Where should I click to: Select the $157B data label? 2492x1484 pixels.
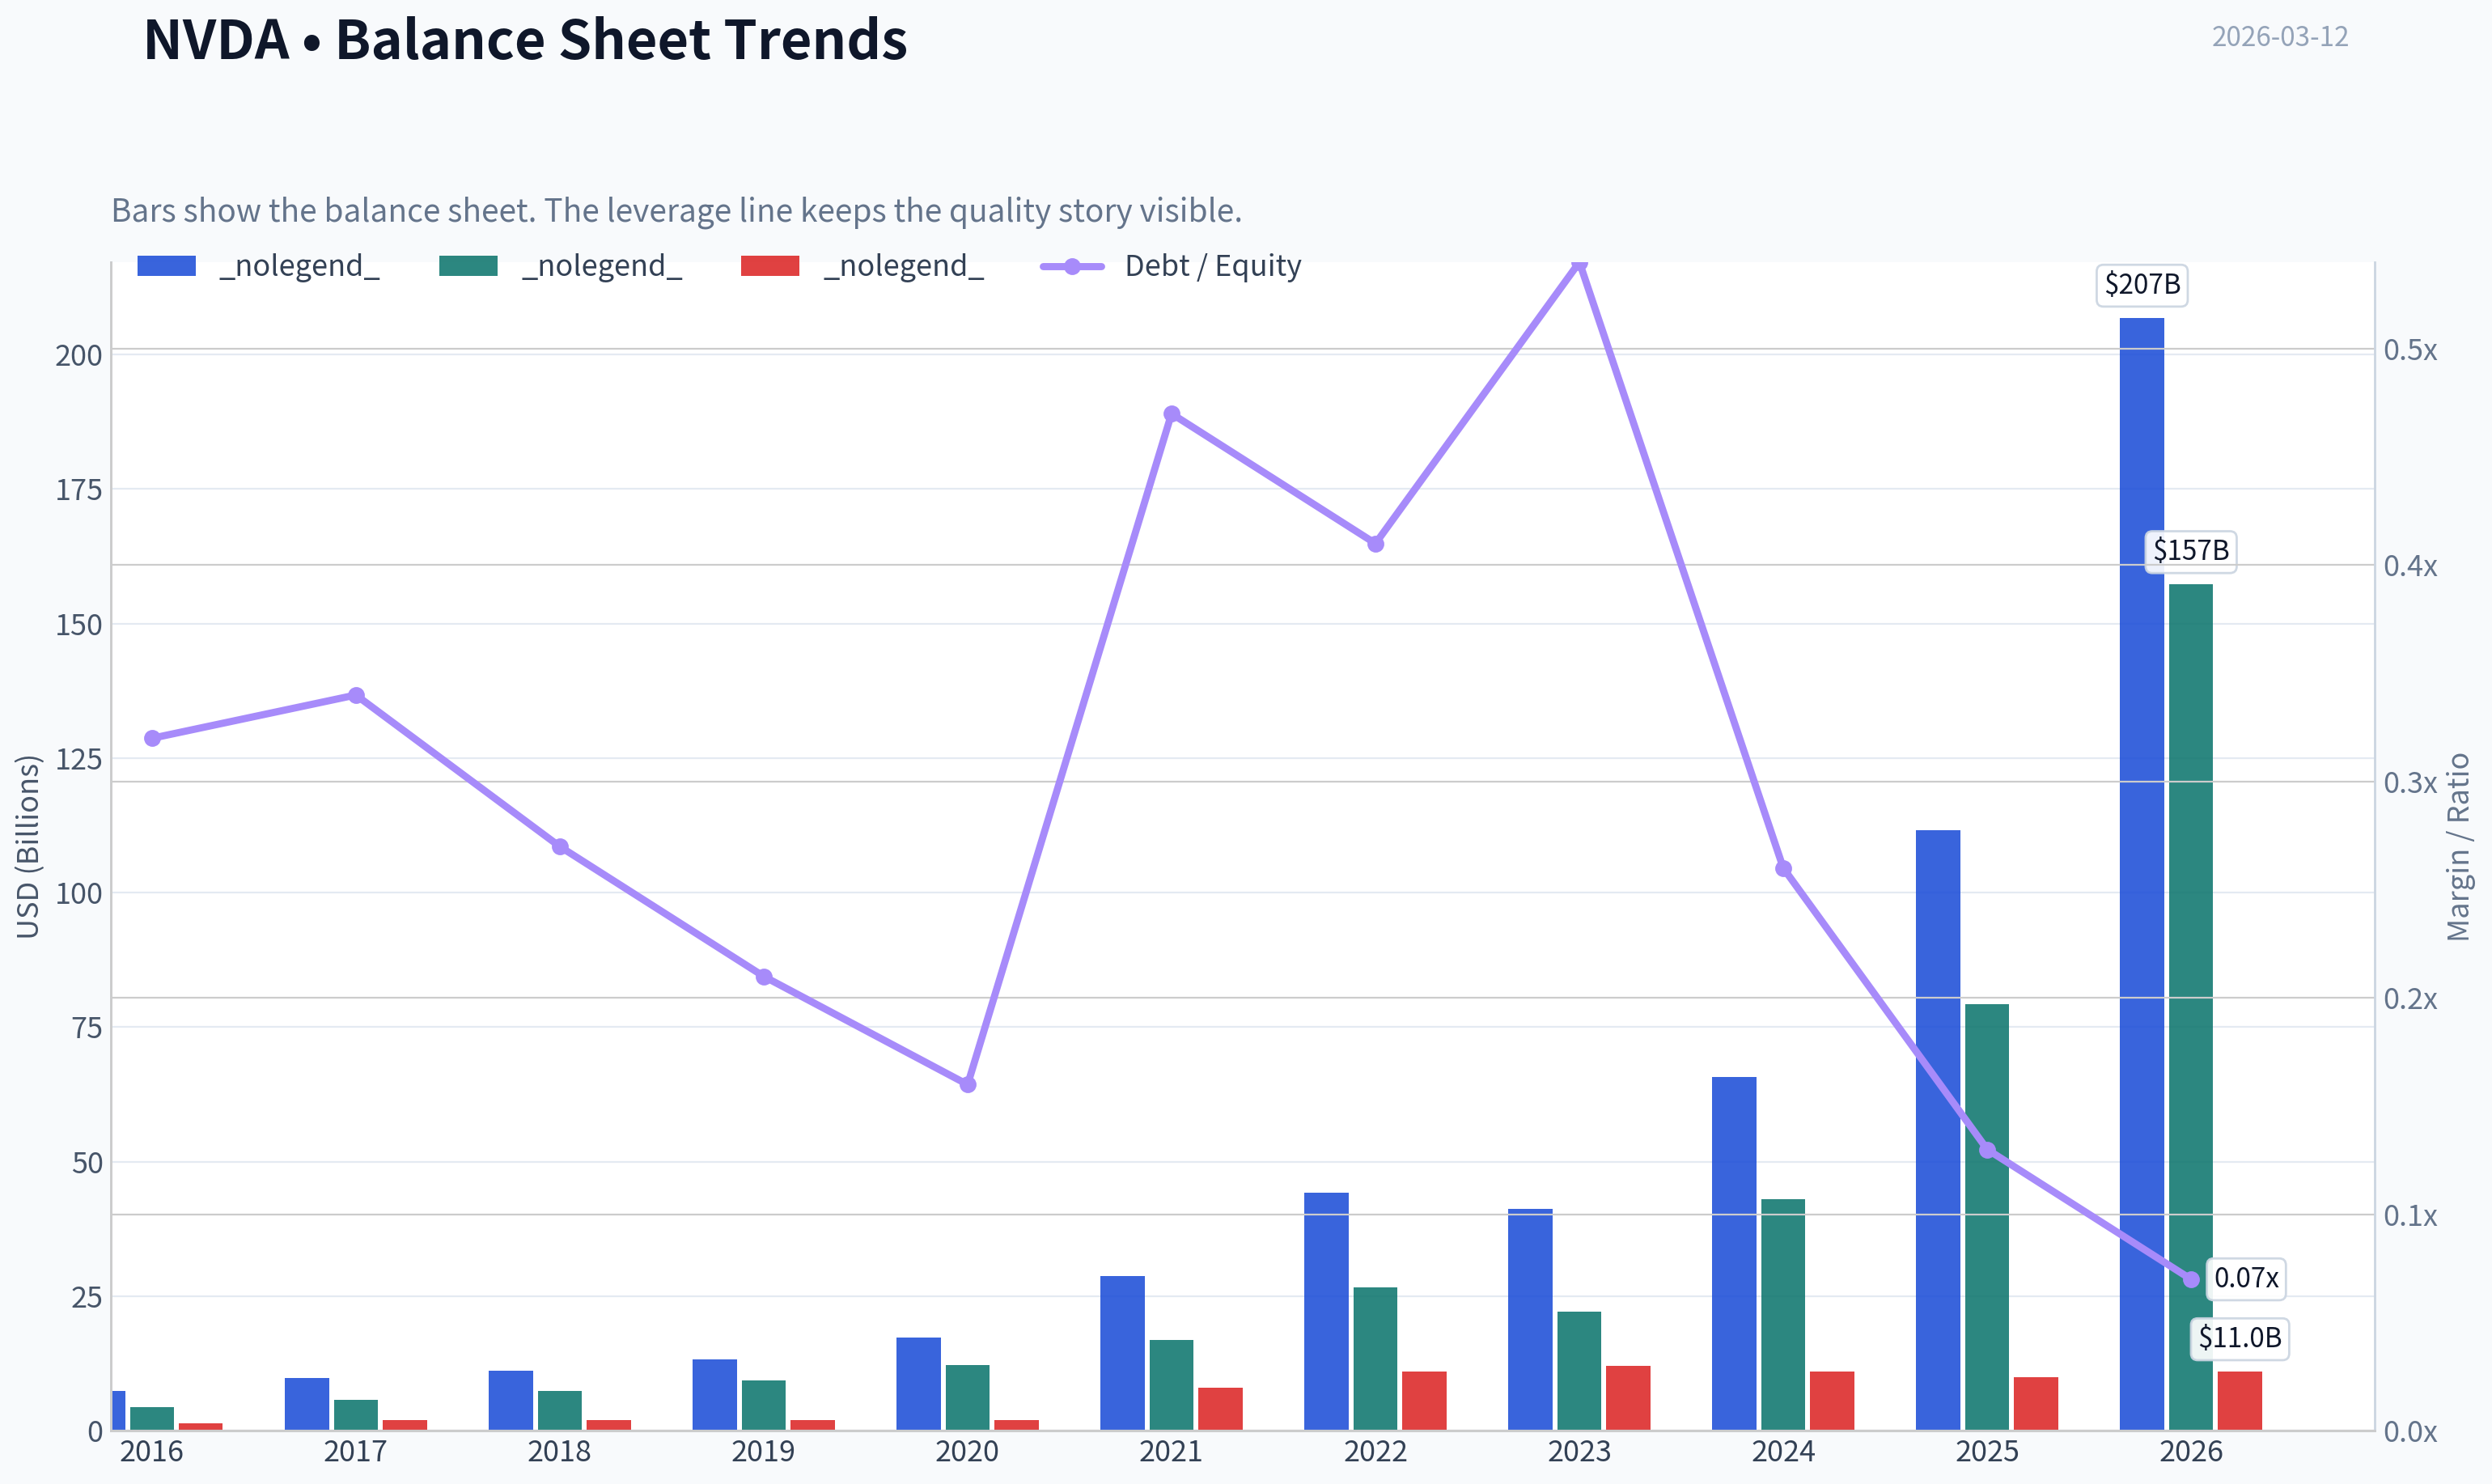pos(2190,551)
